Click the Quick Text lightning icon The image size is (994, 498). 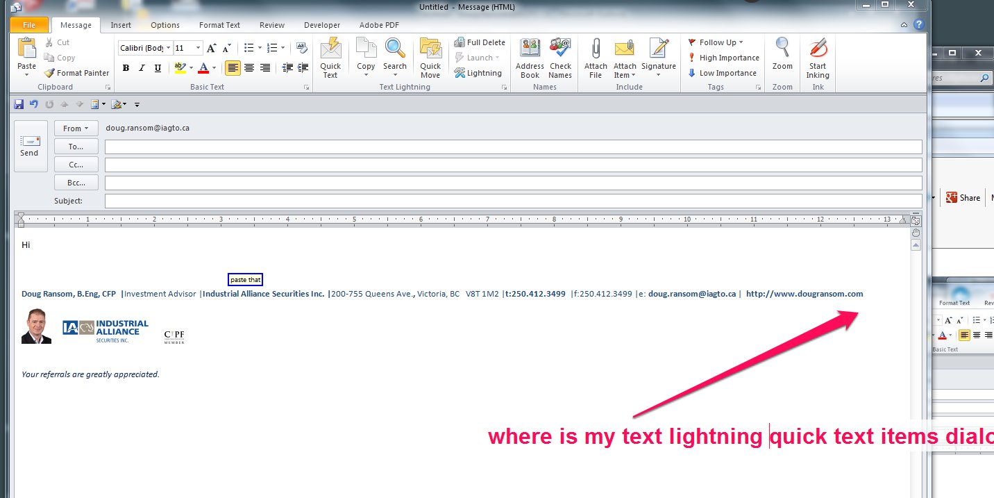330,50
